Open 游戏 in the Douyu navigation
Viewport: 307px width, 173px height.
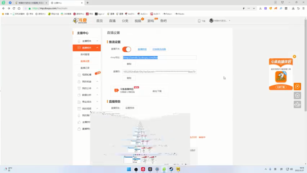pos(150,21)
